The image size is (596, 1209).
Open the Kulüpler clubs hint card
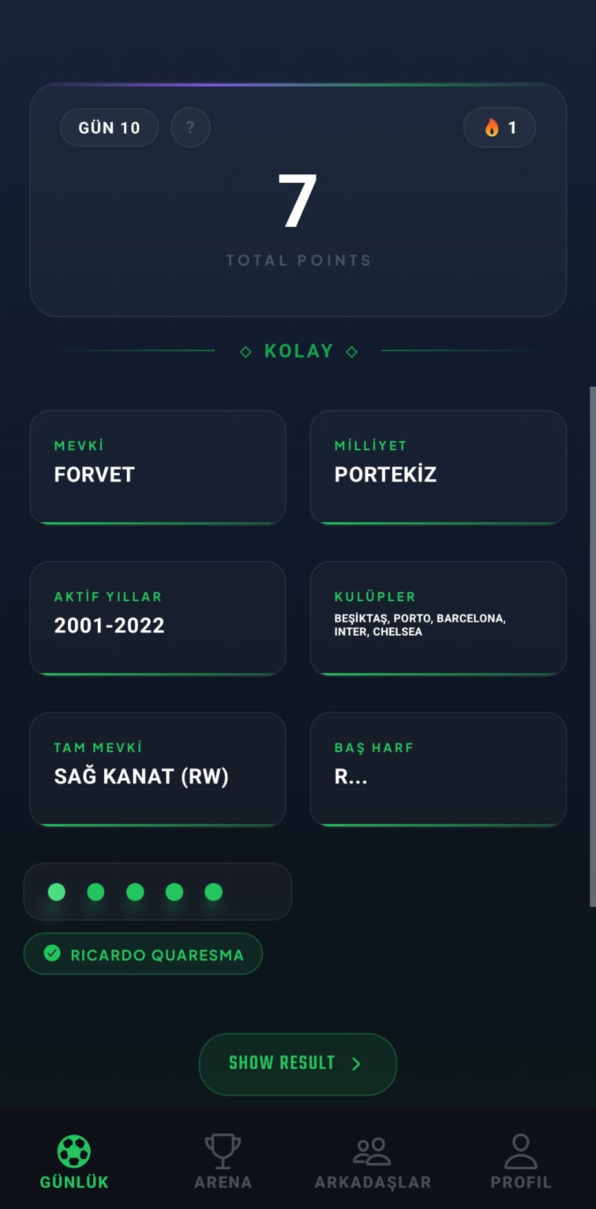point(438,617)
